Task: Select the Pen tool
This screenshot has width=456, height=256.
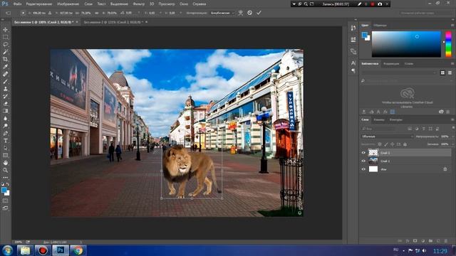Action: point(5,133)
